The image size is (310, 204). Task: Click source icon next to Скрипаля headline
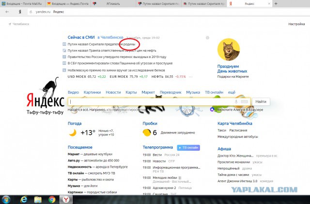click(x=64, y=44)
